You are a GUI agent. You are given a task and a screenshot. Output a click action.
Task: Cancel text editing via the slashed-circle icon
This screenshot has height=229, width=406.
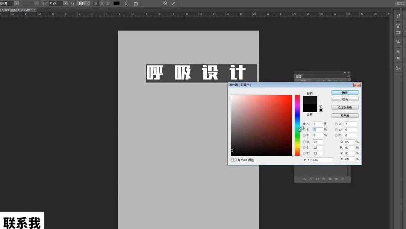[165, 3]
